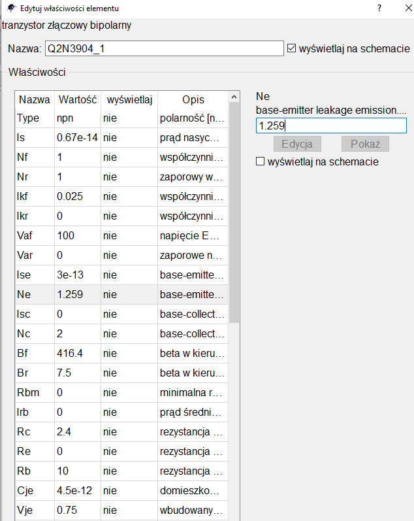
Task: Click the Ne value field showing 1.259
Action: (x=330, y=126)
